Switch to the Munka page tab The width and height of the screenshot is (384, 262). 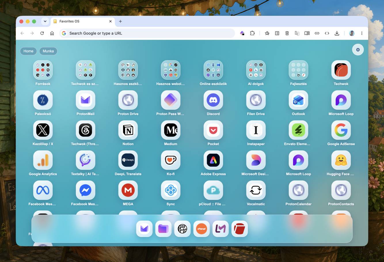(x=48, y=51)
